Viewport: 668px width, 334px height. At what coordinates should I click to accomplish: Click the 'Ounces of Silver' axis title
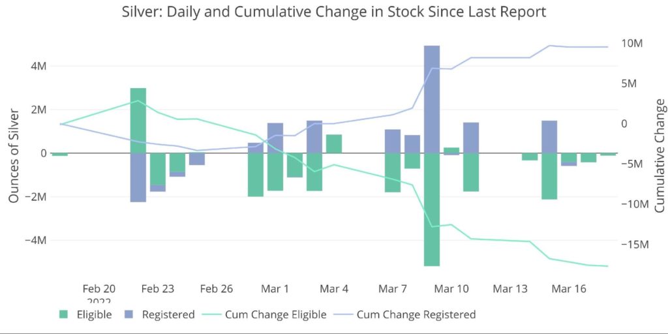[14, 154]
